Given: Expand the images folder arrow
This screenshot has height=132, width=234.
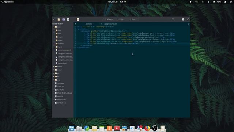Looking at the screenshot, I should click(54, 37).
